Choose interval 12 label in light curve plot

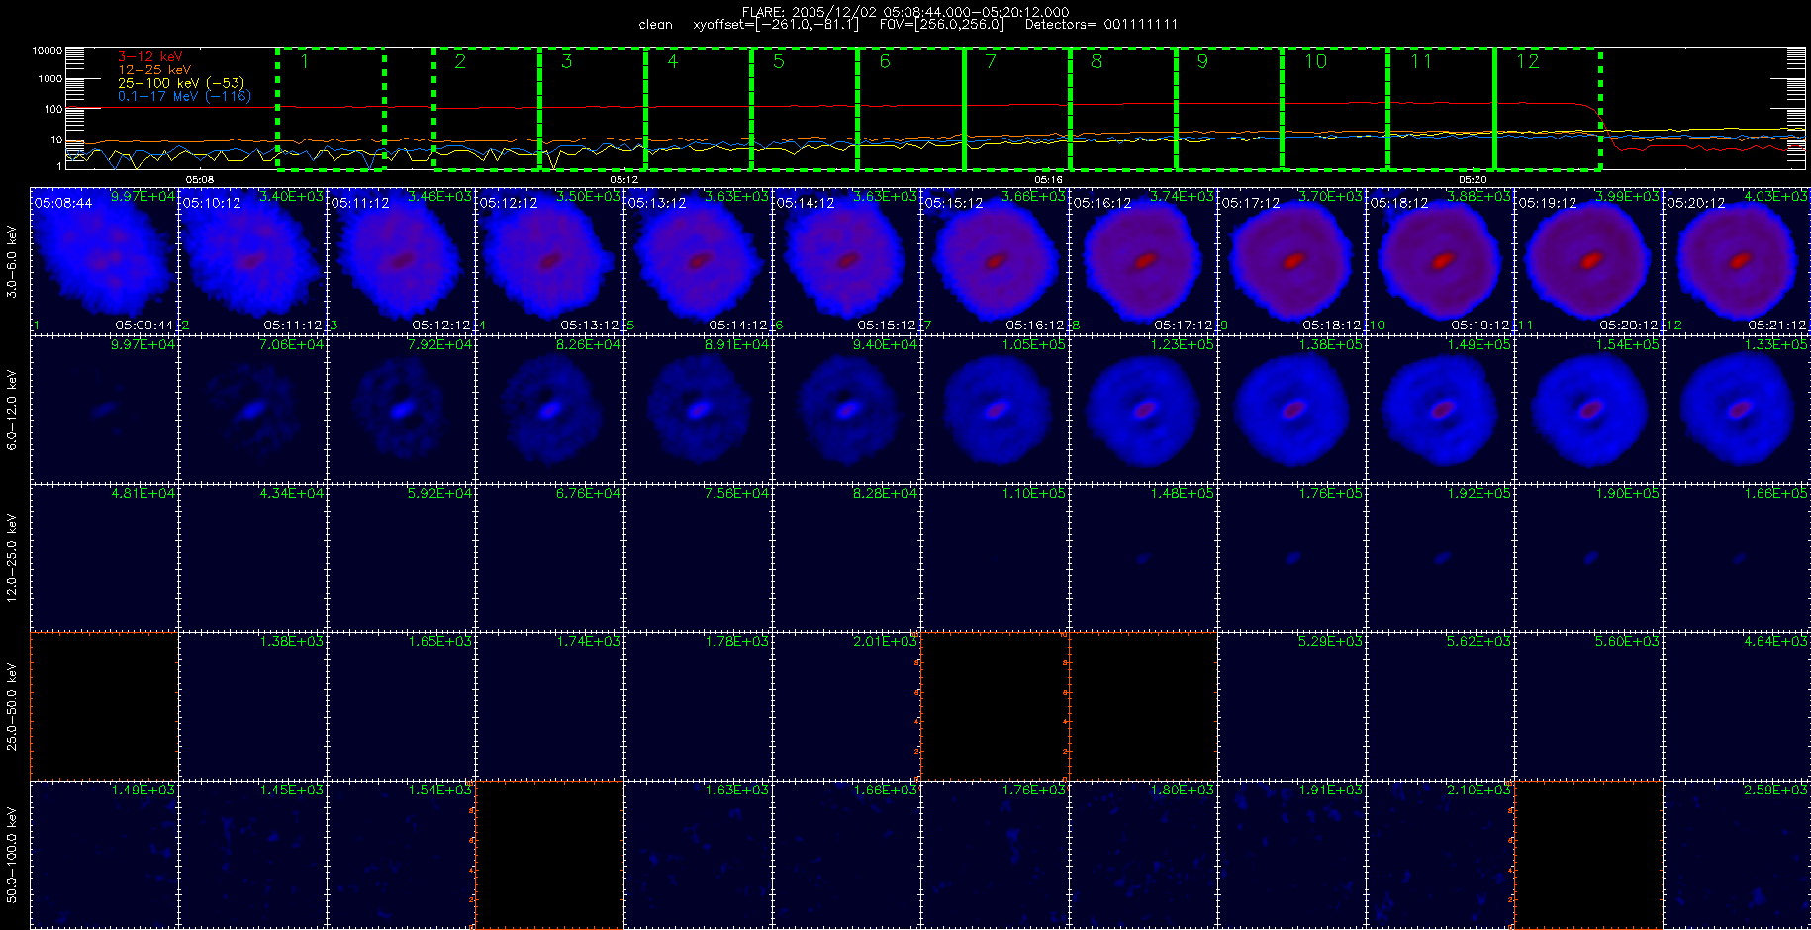[x=1528, y=62]
